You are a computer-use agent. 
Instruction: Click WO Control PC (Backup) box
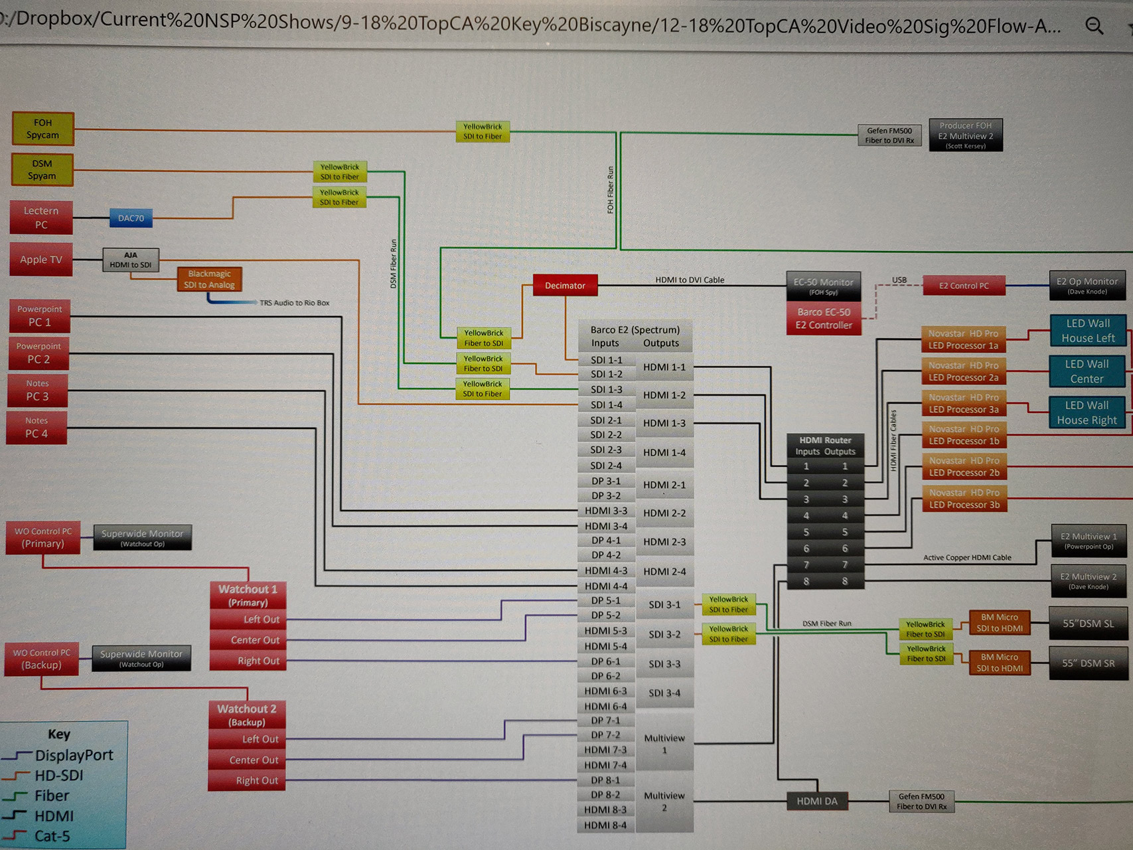[42, 659]
